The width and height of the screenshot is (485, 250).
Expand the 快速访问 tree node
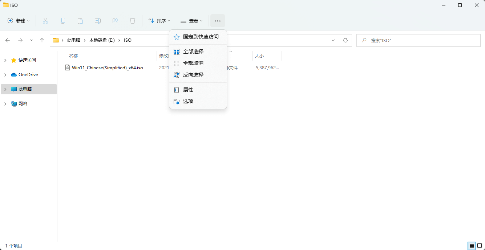5,60
